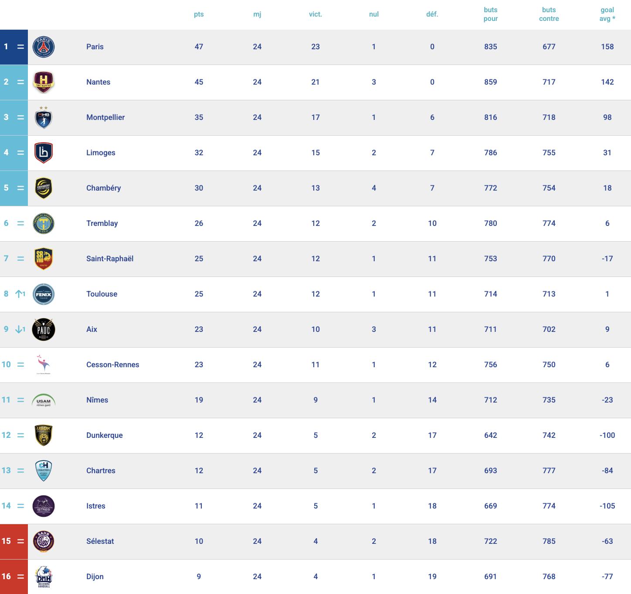631x594 pixels.
Task: Sort table by pts column header
Action: coord(199,14)
